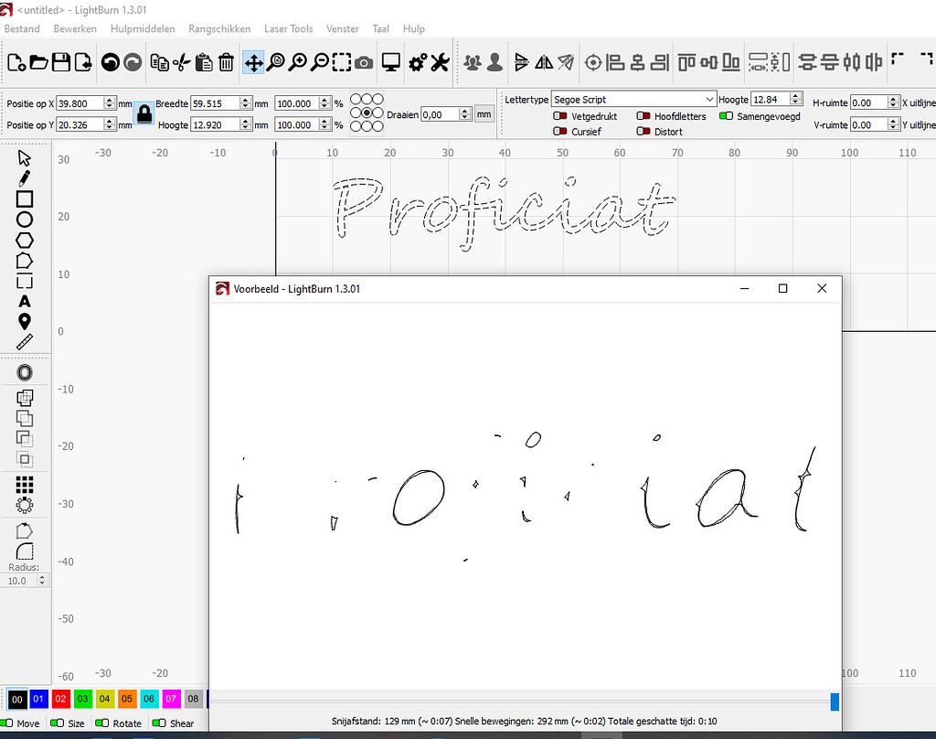Viewport: 936px width, 739px height.
Task: Open the Laser Tools menu
Action: (x=288, y=28)
